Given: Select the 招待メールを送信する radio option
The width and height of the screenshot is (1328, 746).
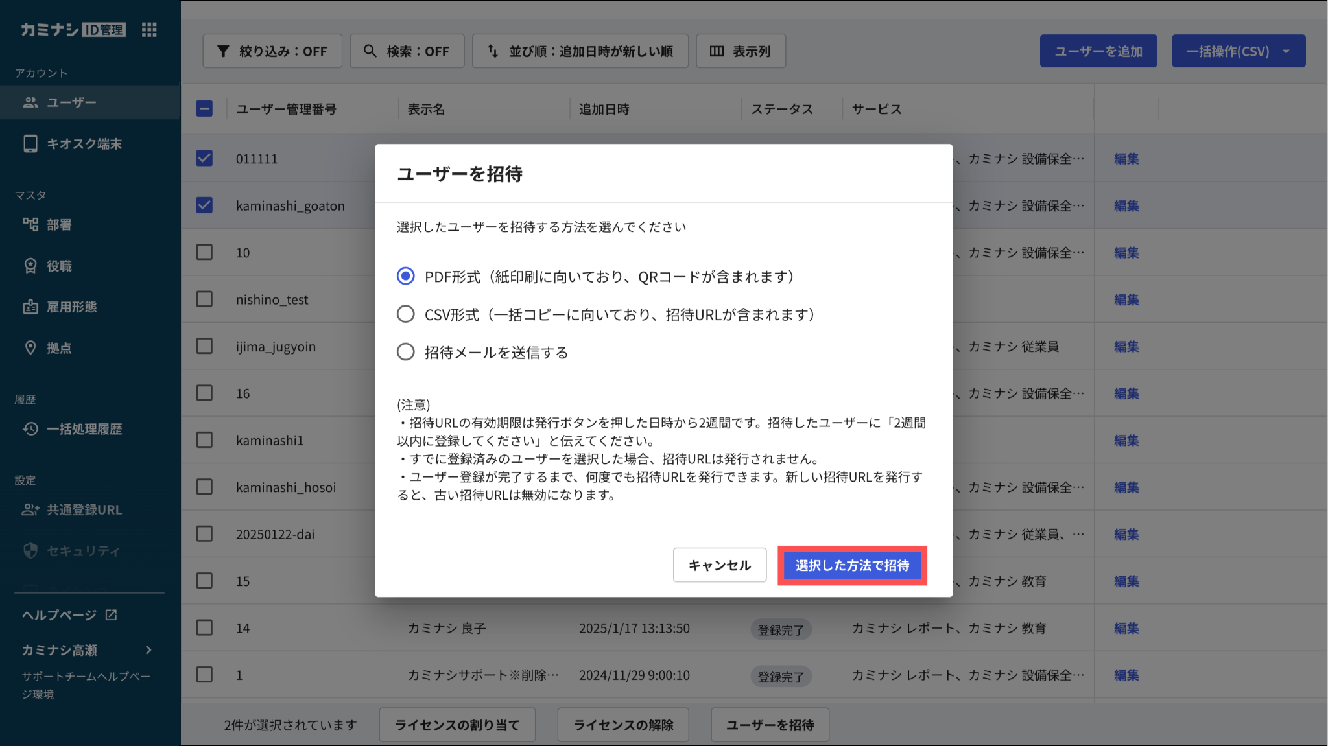Looking at the screenshot, I should point(406,352).
